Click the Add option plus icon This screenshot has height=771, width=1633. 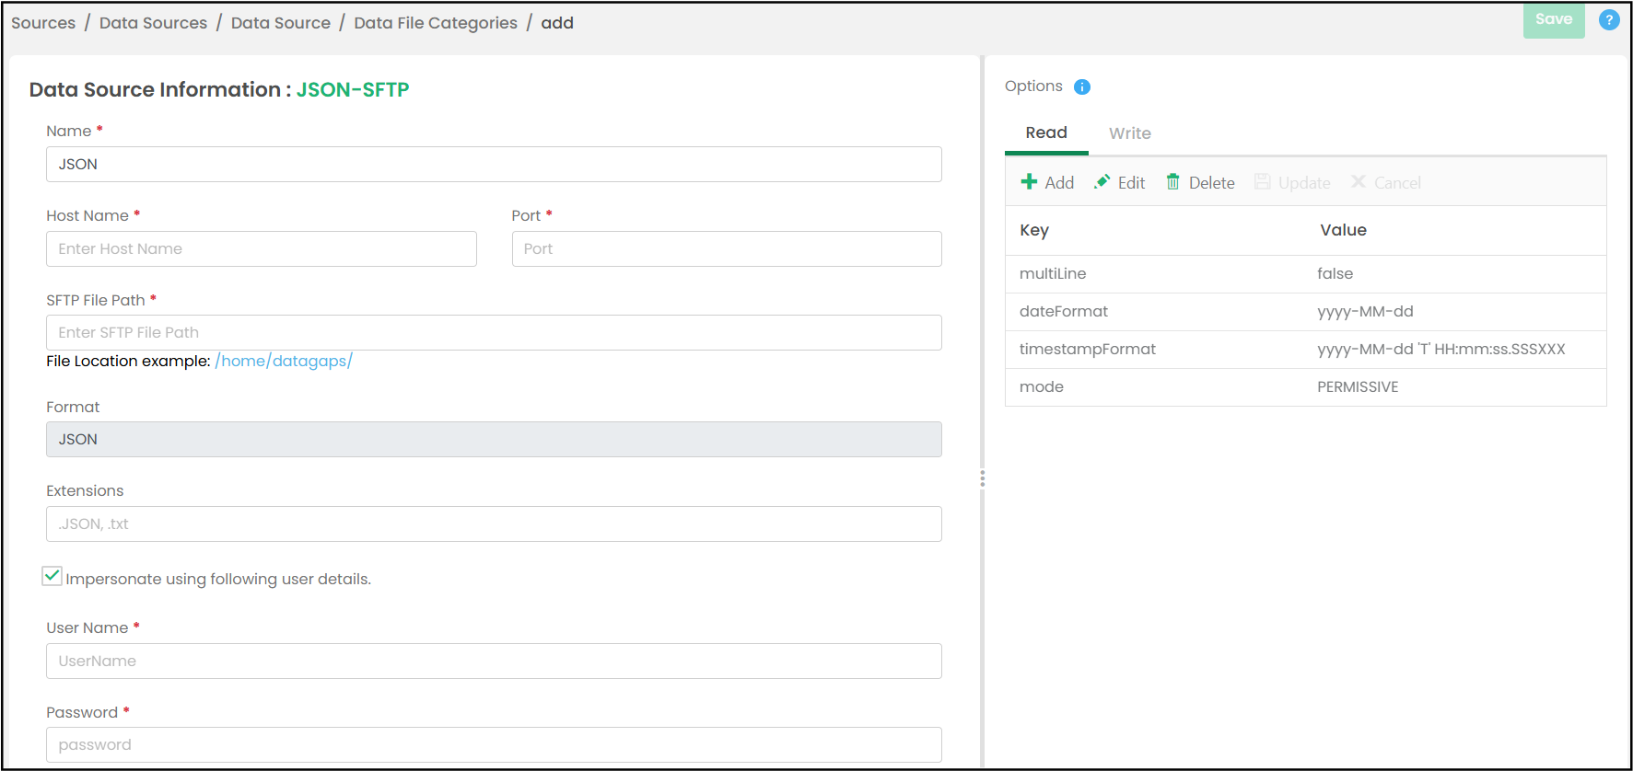[x=1029, y=182]
